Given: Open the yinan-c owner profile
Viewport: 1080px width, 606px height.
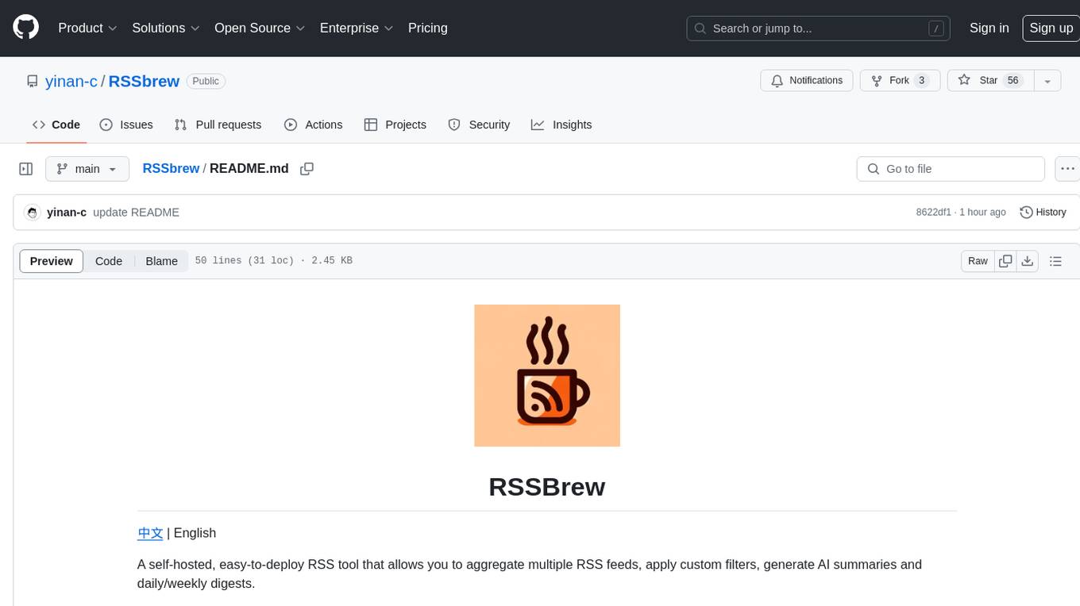Looking at the screenshot, I should [x=71, y=81].
